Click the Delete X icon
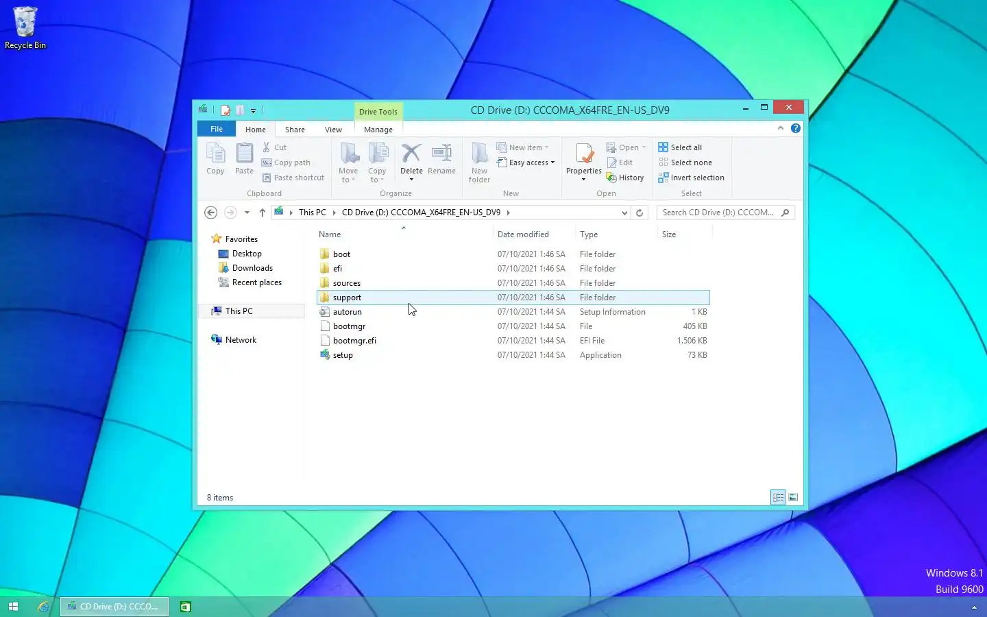987x617 pixels. (411, 154)
